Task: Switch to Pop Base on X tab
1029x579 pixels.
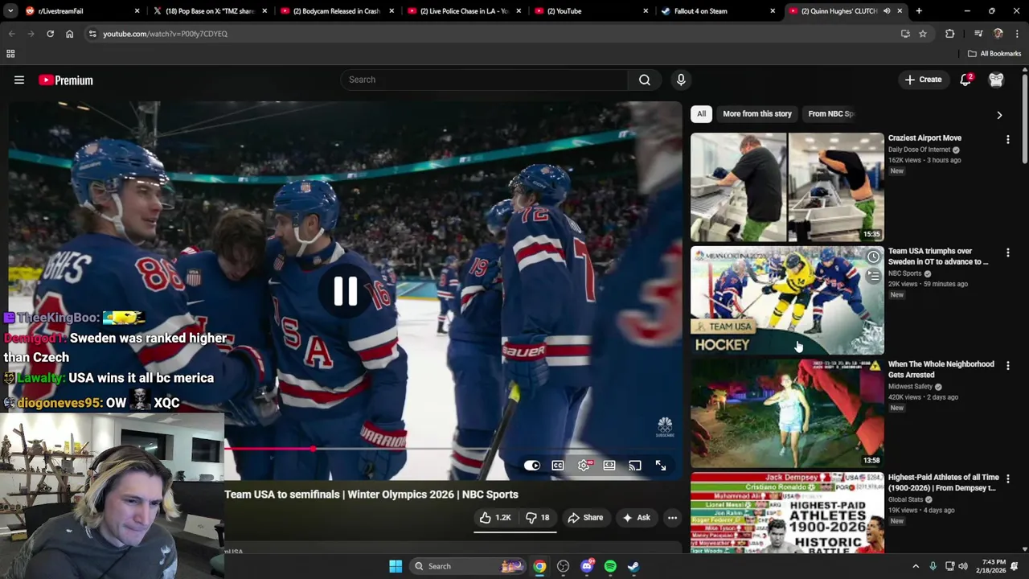Action: pyautogui.click(x=209, y=11)
